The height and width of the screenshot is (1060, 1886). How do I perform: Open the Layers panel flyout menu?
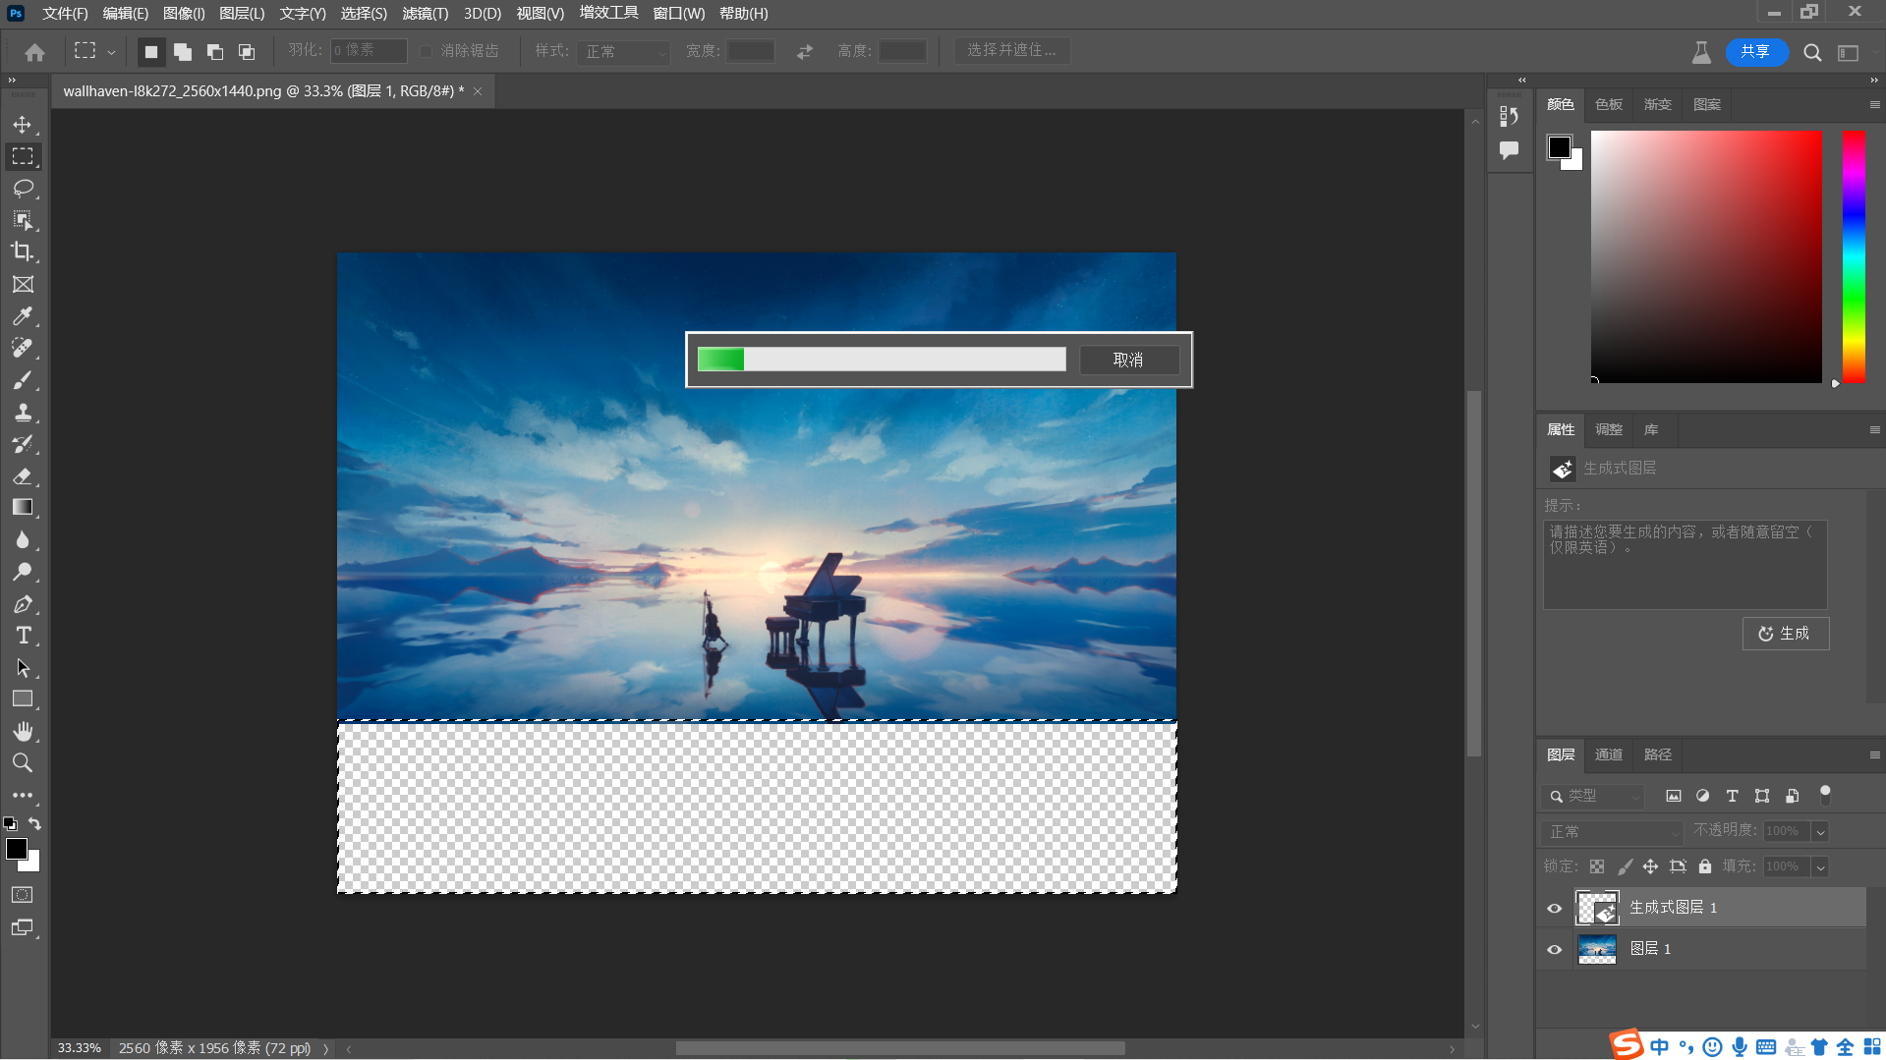(x=1874, y=754)
